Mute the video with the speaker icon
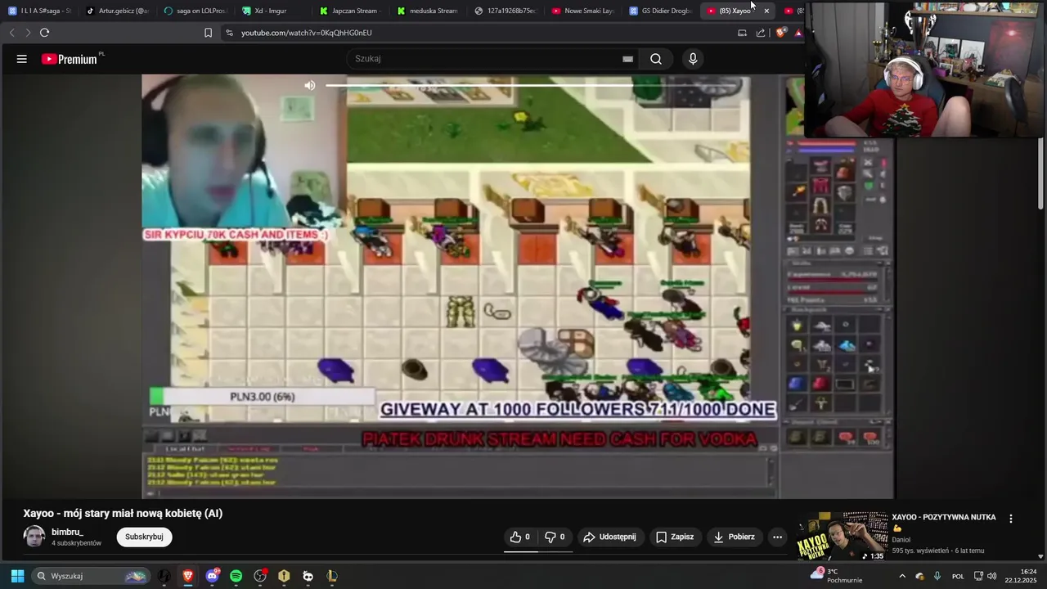The height and width of the screenshot is (589, 1047). 309,85
